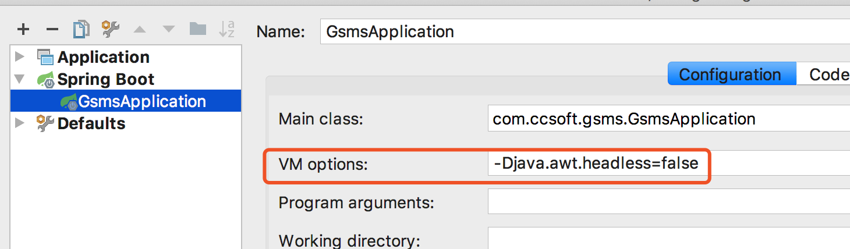Click the Working directory field

coord(669,239)
